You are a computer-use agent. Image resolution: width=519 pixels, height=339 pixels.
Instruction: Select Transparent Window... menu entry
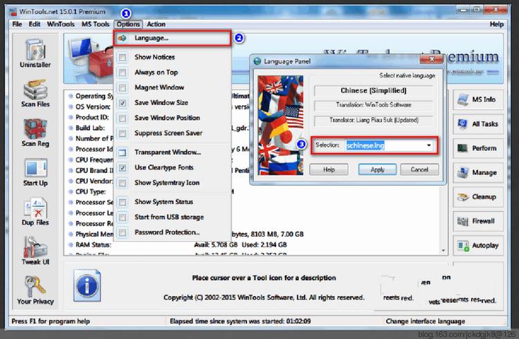pos(172,153)
